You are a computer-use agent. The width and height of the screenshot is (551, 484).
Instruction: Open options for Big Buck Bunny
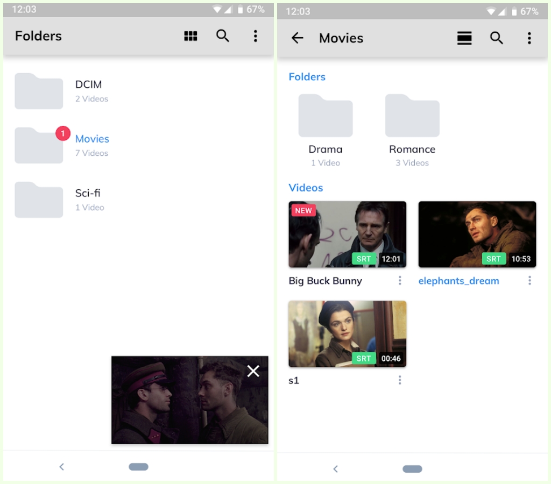(400, 280)
